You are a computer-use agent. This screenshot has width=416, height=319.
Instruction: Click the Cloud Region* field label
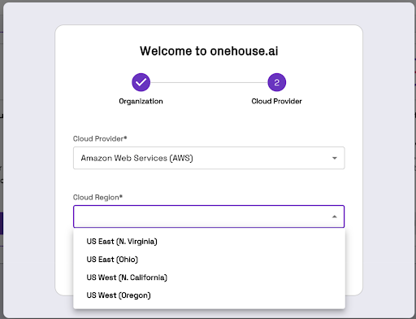97,198
